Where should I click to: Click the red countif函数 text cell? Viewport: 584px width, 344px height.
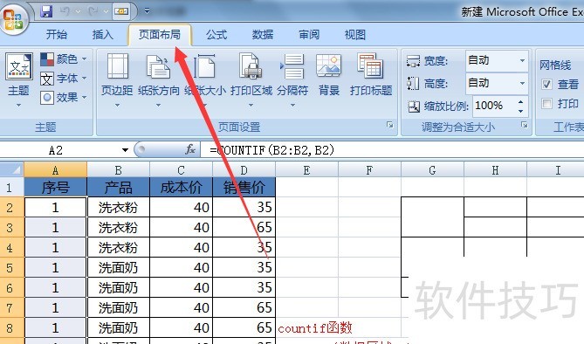[x=315, y=328]
